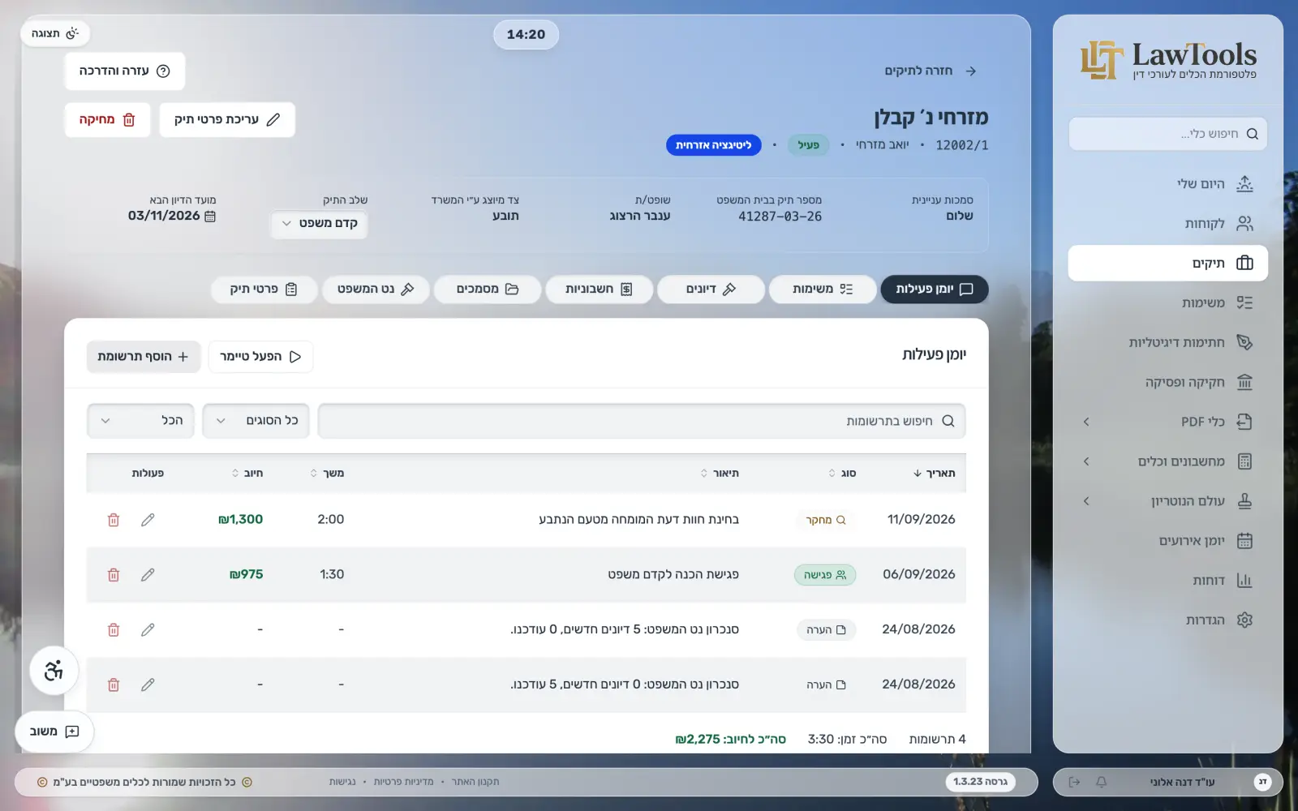Switch to the פרטי תיק tab
Viewport: 1298px width, 811px height.
click(264, 290)
